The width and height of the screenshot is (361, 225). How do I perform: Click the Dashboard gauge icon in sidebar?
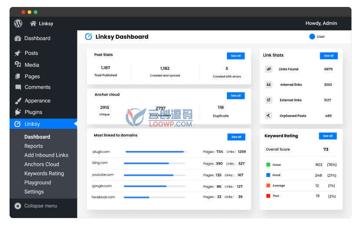18,38
